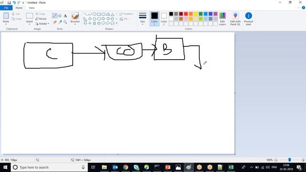This screenshot has height=172, width=306.
Task: Choose the Five-point star shape
Action: click(94, 23)
